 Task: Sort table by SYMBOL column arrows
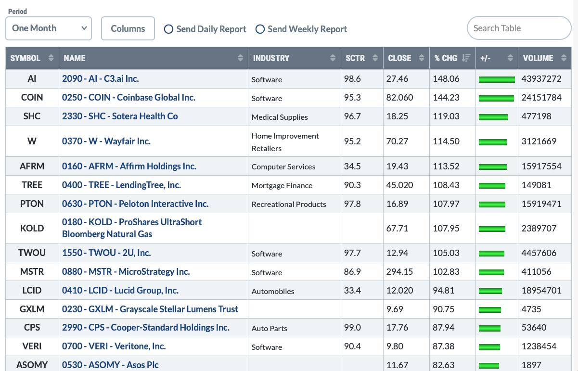point(51,58)
